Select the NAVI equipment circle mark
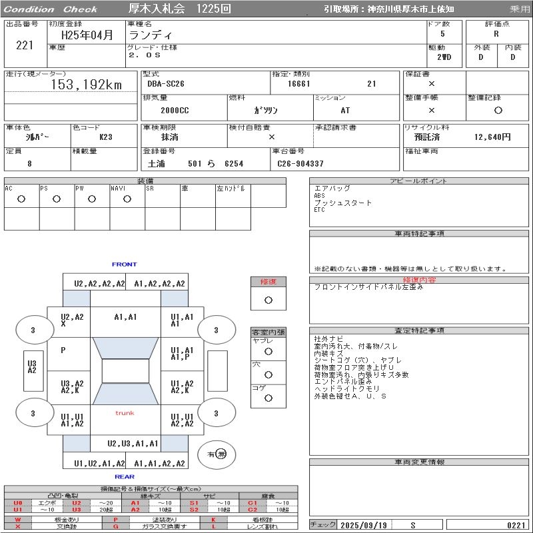This screenshot has width=533, height=533. 127,199
